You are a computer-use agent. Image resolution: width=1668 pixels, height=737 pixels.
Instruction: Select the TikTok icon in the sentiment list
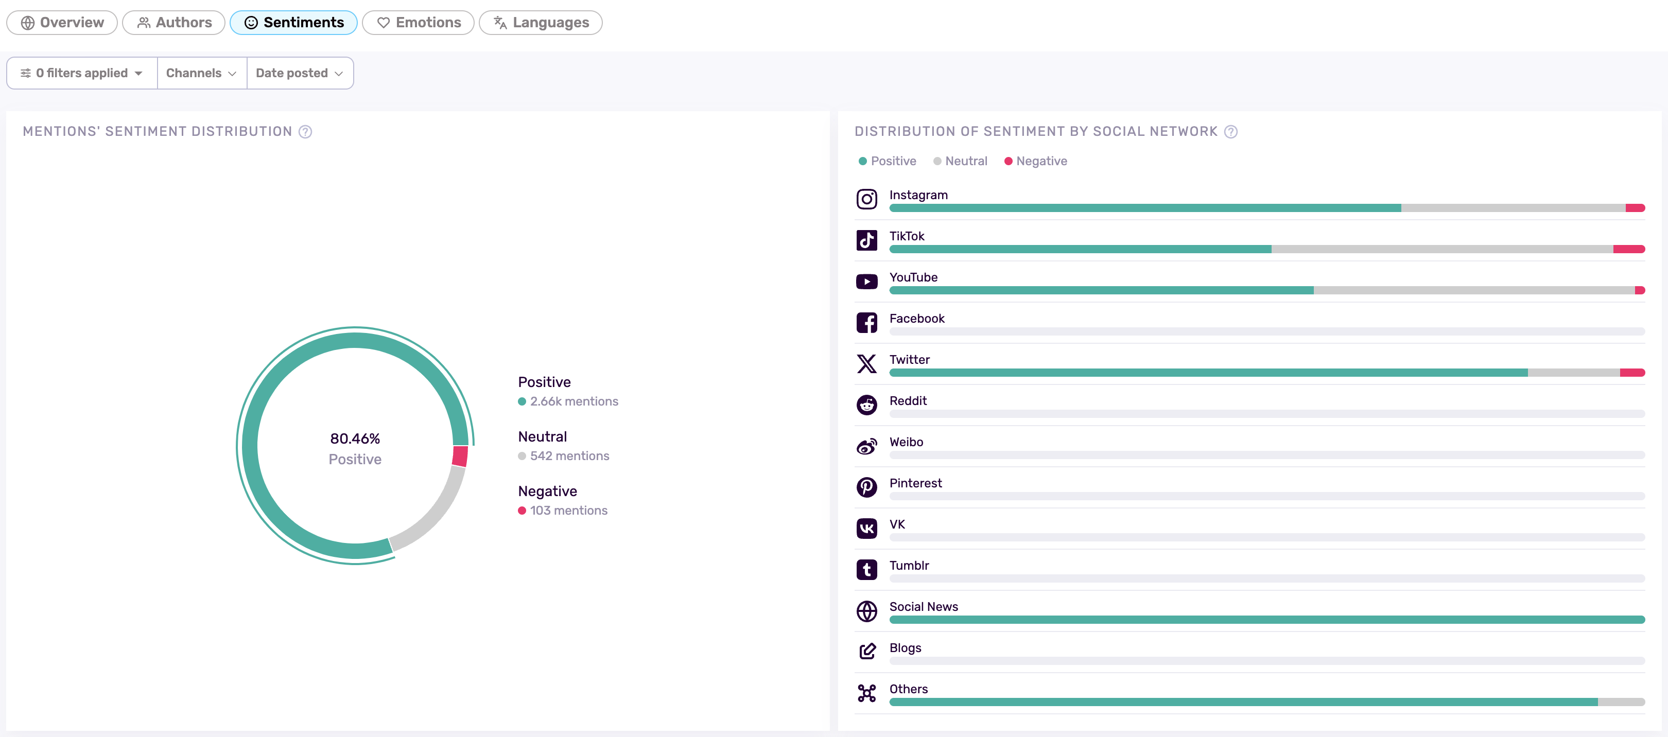867,240
